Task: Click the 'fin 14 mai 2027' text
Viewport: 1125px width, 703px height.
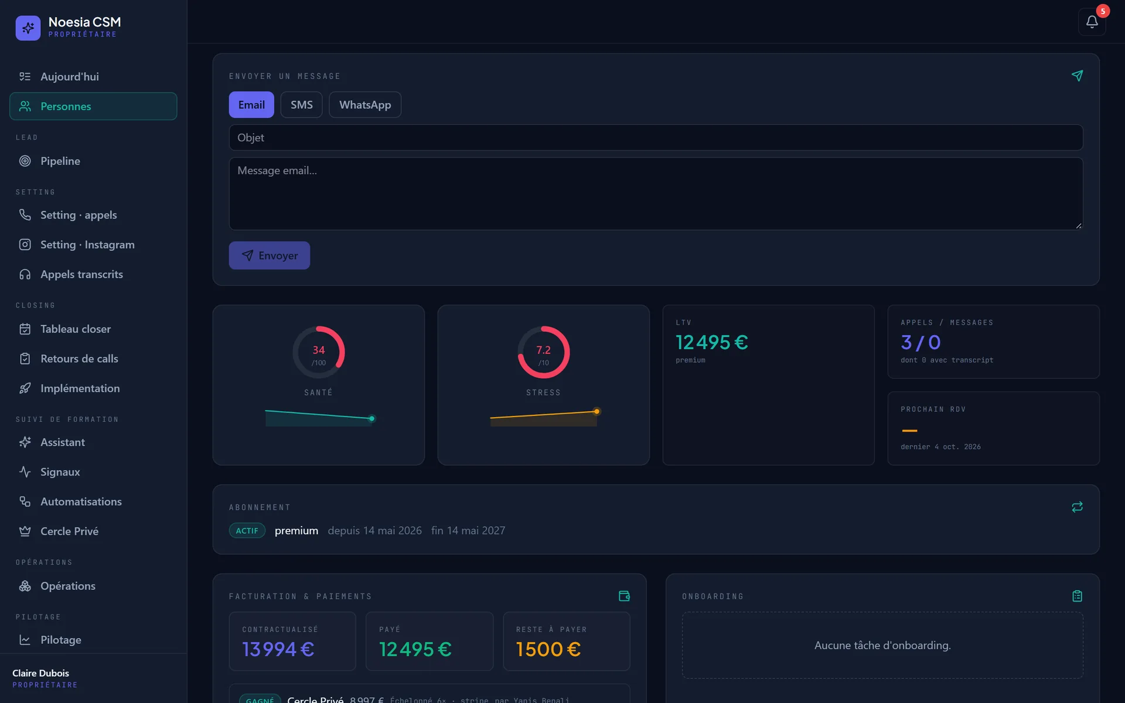Action: (468, 531)
